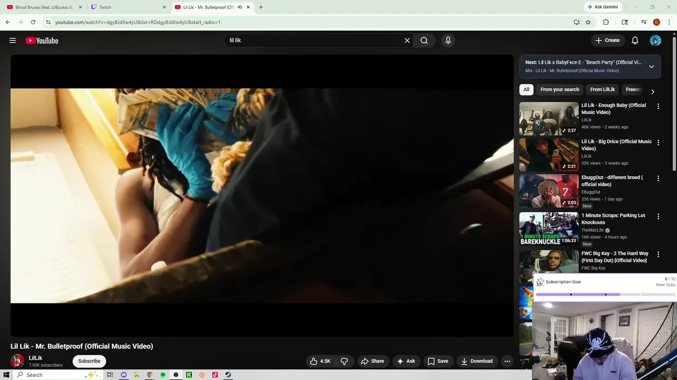The height and width of the screenshot is (380, 677).
Task: Go back in the browser
Action: 7,22
